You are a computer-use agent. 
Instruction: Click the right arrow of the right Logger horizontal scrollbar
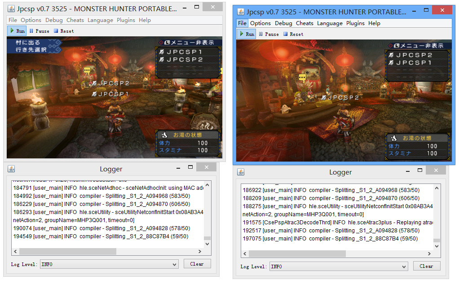[429, 253]
